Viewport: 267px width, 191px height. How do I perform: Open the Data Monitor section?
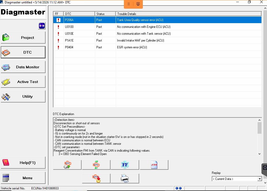tap(23, 67)
